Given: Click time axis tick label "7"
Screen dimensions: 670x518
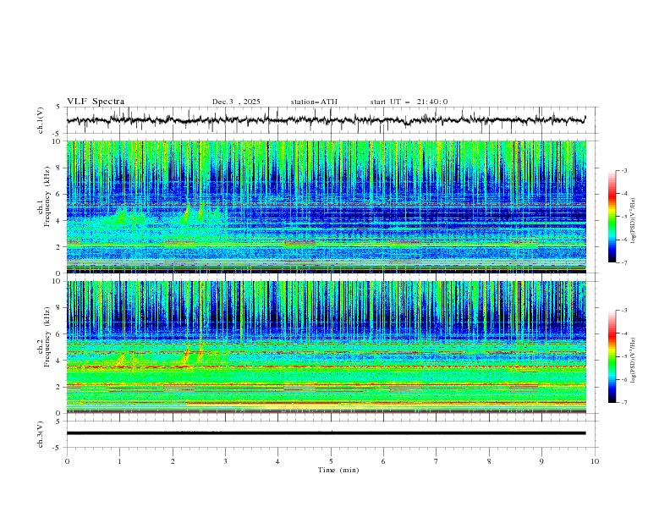Looking at the screenshot, I should (x=437, y=461).
